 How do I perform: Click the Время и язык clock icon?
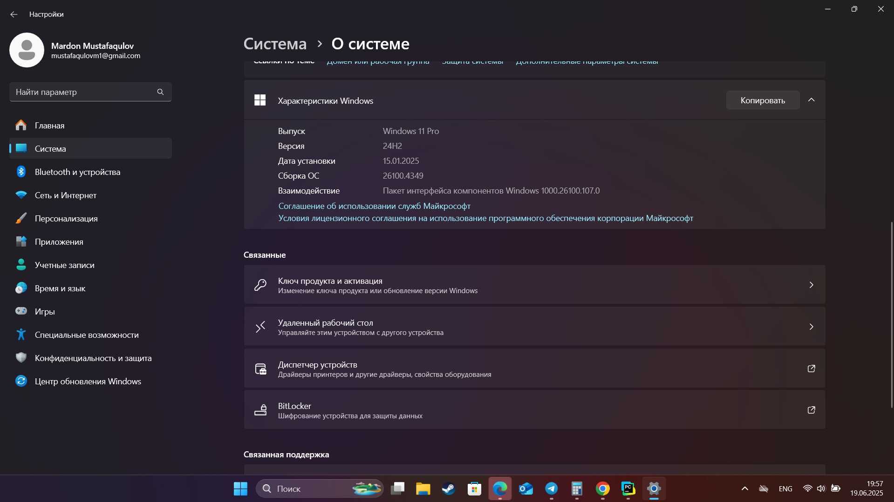(21, 288)
